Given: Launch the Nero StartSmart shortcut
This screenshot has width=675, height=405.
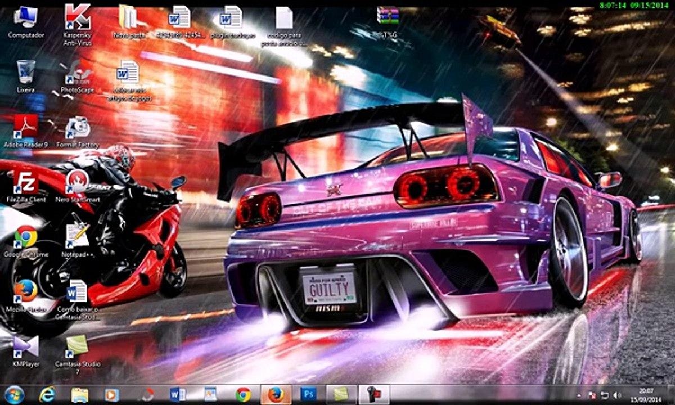Looking at the screenshot, I should click(78, 186).
